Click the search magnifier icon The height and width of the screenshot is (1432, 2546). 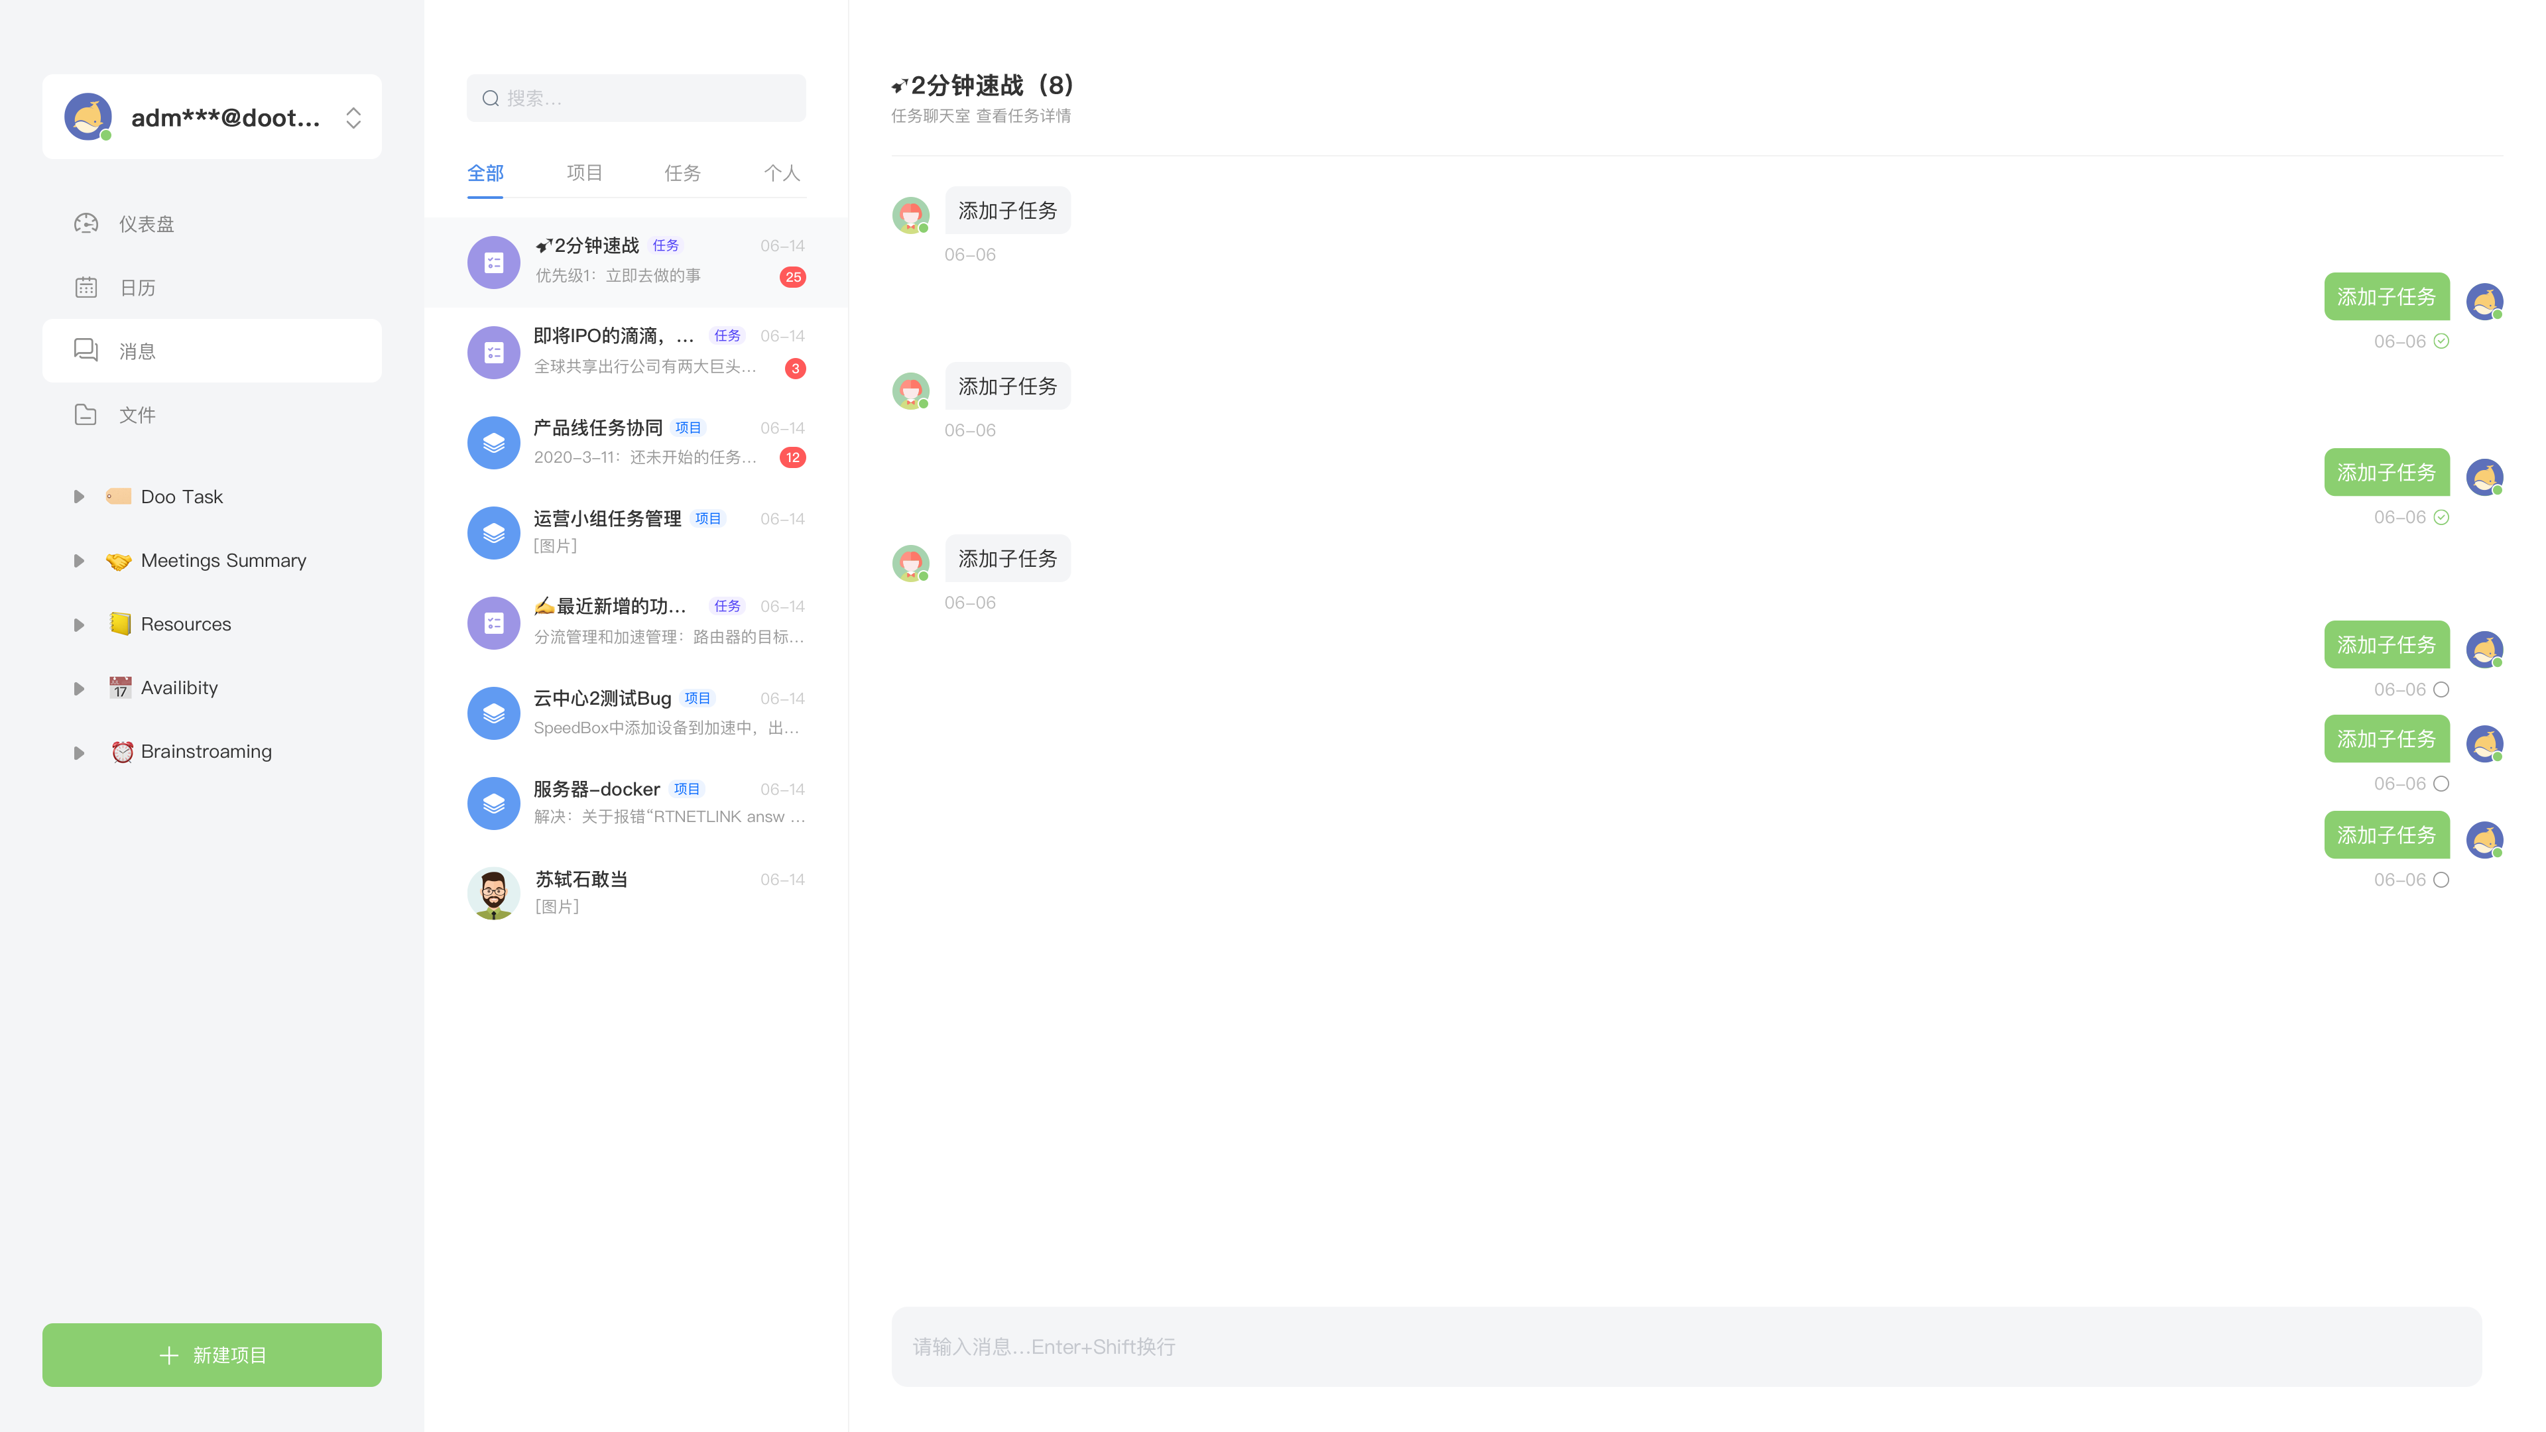click(490, 98)
